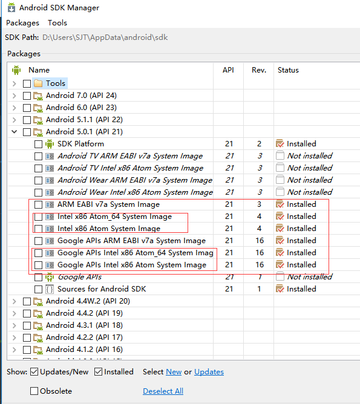Click the Android 4.4W.2 (API 20) package icon
Viewport: 360px width, 404px height.
(x=38, y=301)
